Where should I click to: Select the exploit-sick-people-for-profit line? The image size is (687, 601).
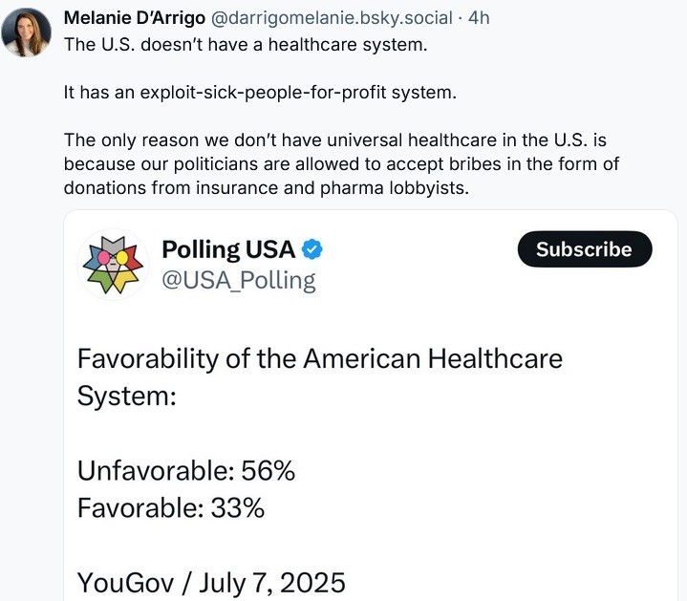coord(261,93)
